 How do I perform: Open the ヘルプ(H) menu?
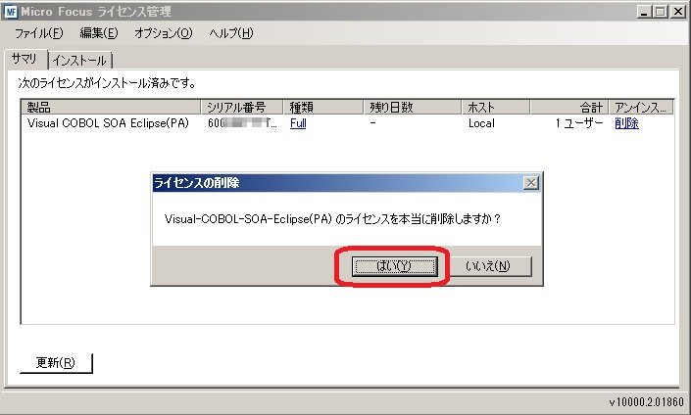click(x=231, y=33)
